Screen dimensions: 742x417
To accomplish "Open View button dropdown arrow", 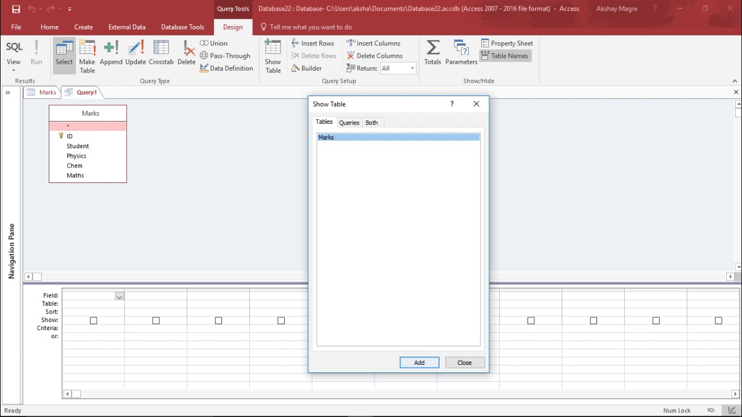I will pyautogui.click(x=13, y=71).
